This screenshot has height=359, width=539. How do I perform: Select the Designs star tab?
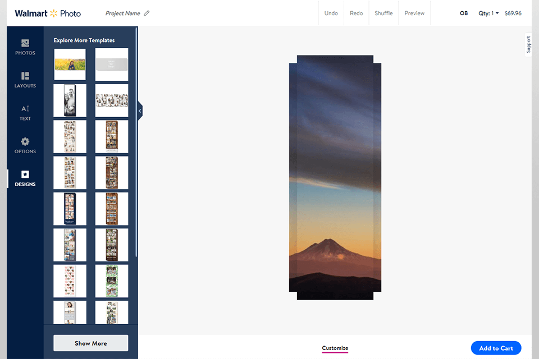tap(25, 178)
